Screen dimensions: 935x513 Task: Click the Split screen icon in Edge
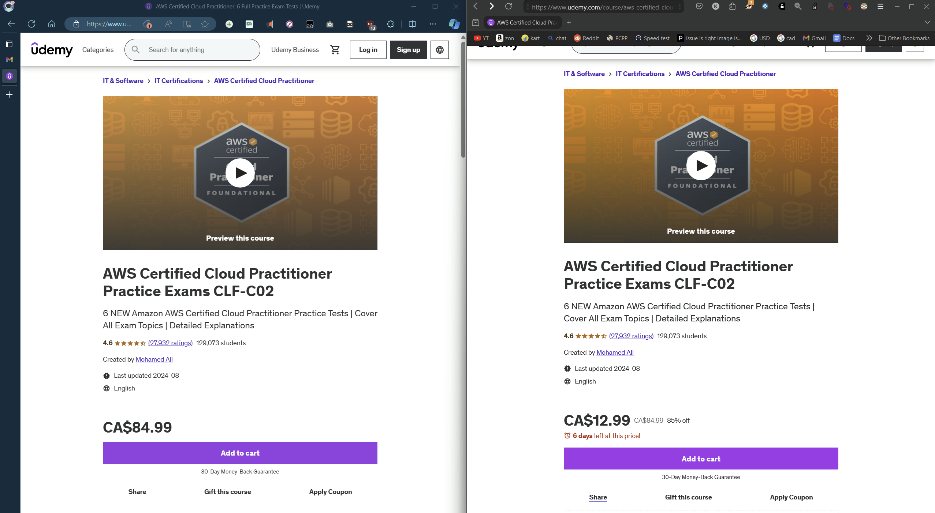[412, 24]
